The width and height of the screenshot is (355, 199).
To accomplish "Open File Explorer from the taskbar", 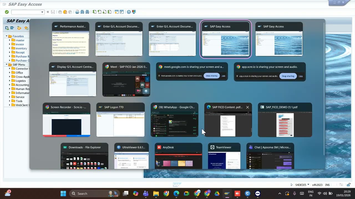I will coord(156,193).
